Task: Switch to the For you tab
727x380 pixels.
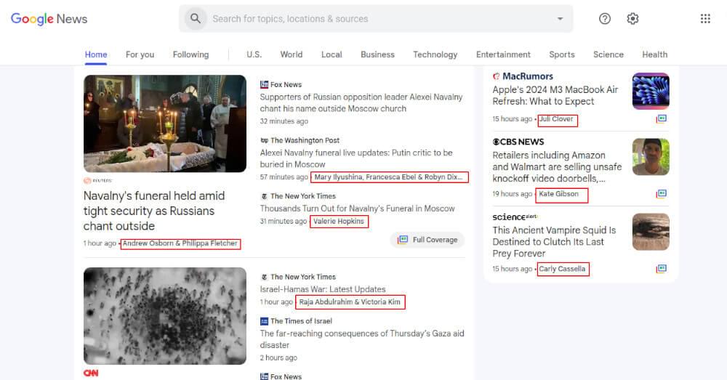Action: coord(140,54)
